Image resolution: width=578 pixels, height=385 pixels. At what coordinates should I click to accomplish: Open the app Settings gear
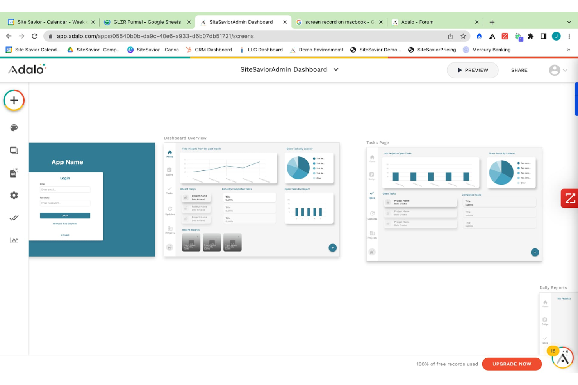14,195
